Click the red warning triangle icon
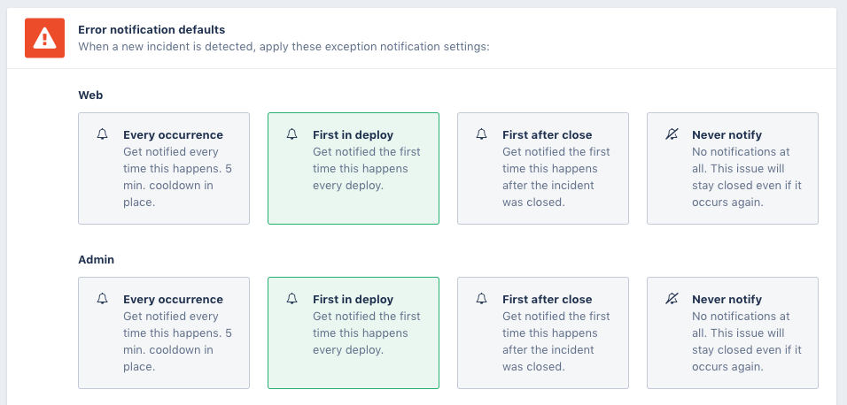Screen dimensions: 847x405 click(44, 37)
